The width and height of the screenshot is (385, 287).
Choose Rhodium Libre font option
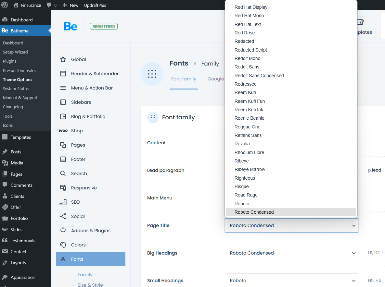(291, 152)
